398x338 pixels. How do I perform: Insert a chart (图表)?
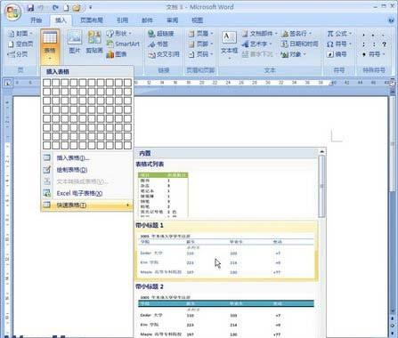point(117,54)
